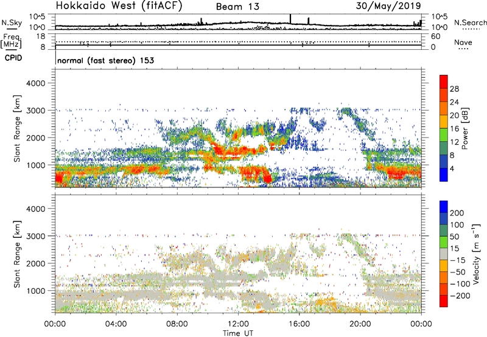This screenshot has width=487, height=337.
Task: Click the '18' frequency axis value
Action: point(41,36)
